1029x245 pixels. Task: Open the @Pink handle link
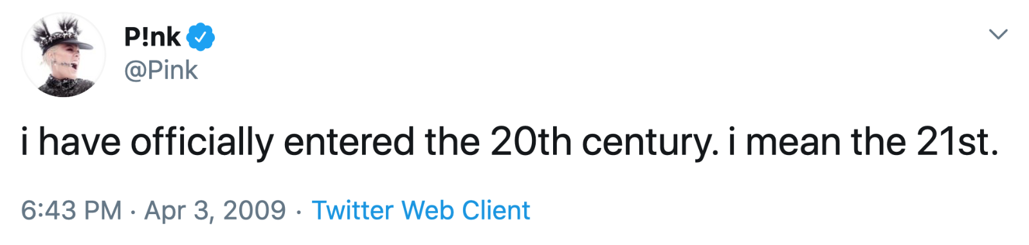161,70
